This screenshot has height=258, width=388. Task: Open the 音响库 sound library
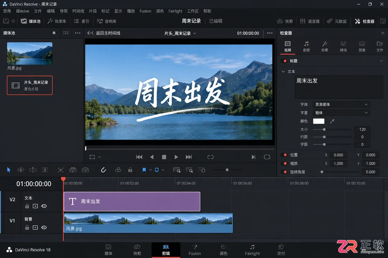pyautogui.click(x=107, y=21)
